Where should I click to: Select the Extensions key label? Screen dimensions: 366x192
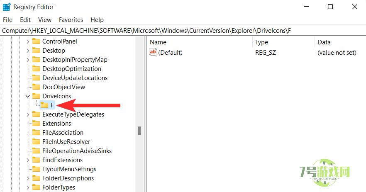[x=57, y=124]
